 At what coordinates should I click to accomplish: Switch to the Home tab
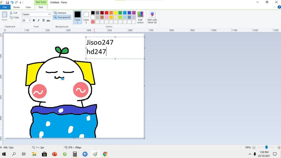pos(16,7)
